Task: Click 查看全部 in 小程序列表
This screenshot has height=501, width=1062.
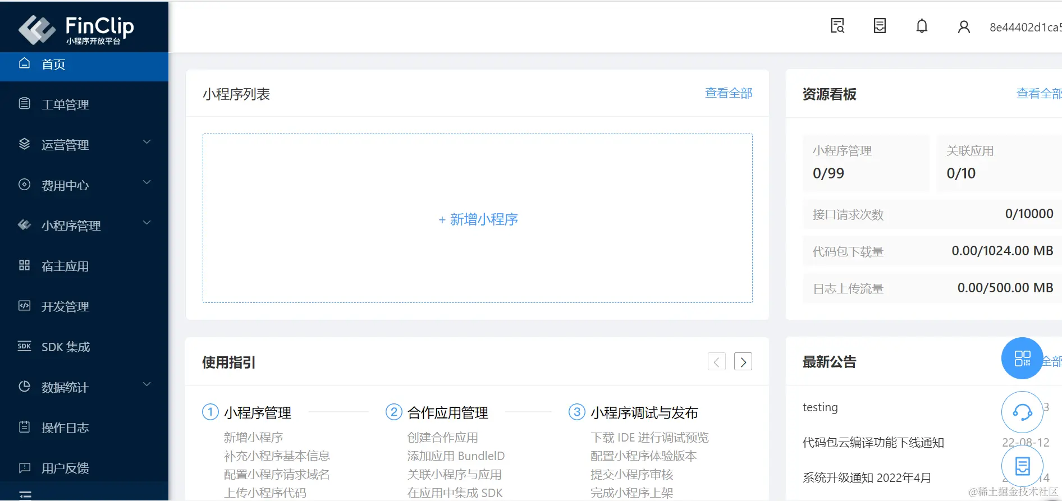Action: (x=729, y=93)
